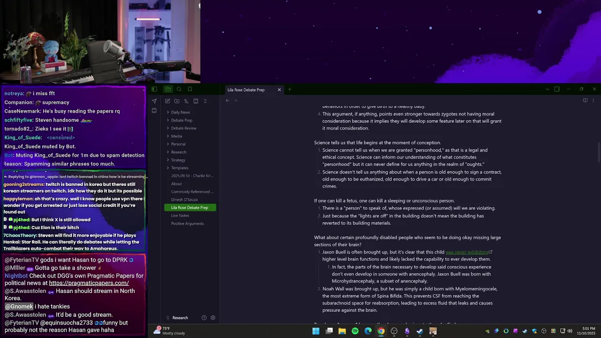Select the Lila Rose Debate Prep file
This screenshot has width=601, height=338.
coord(190,207)
